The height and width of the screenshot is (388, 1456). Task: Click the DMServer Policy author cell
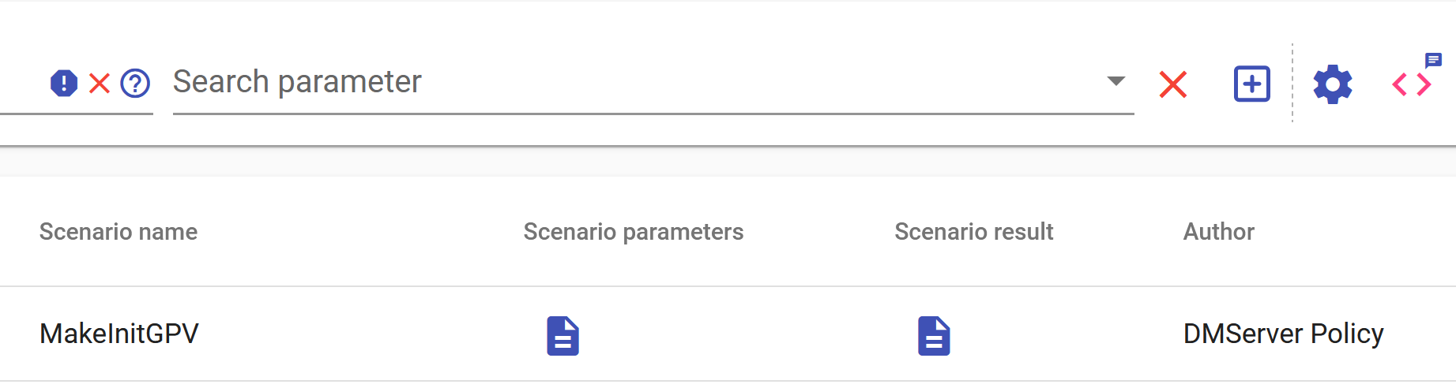(x=1283, y=334)
